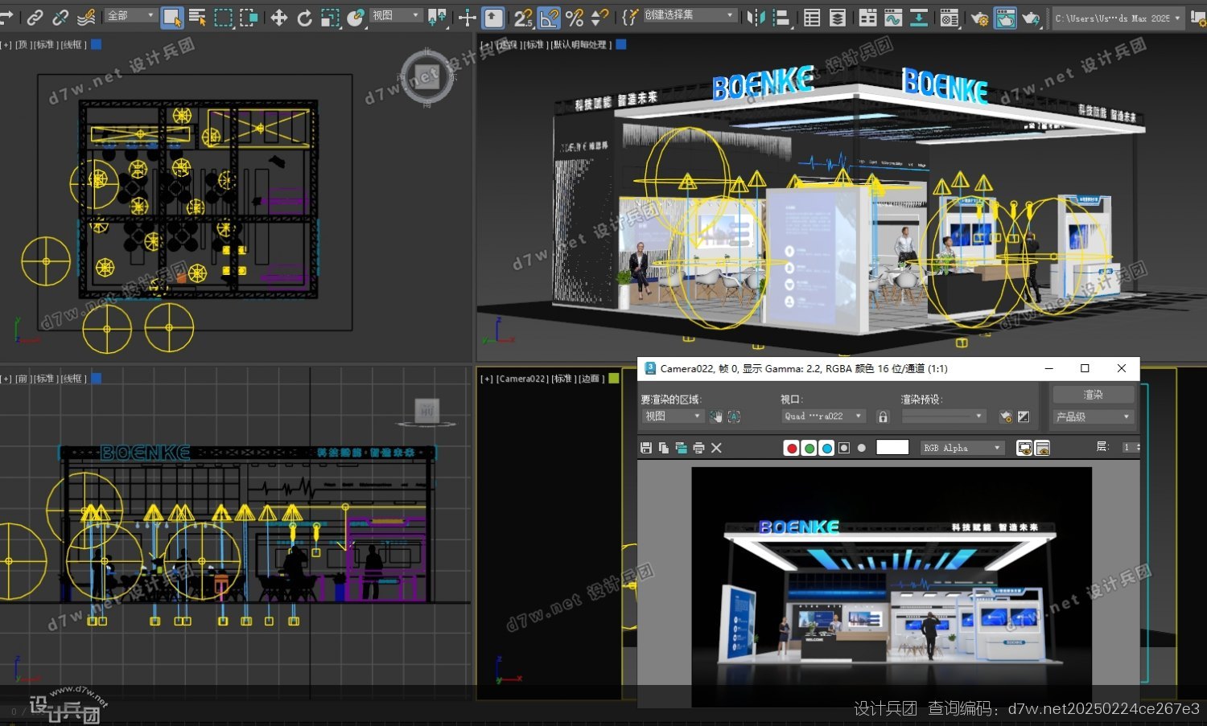Toggle the Percent Snap button

pos(575,17)
